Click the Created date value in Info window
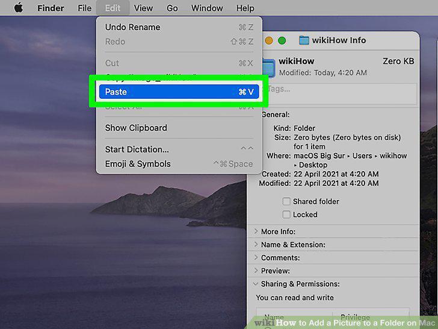This screenshot has width=438, height=329. (336, 174)
